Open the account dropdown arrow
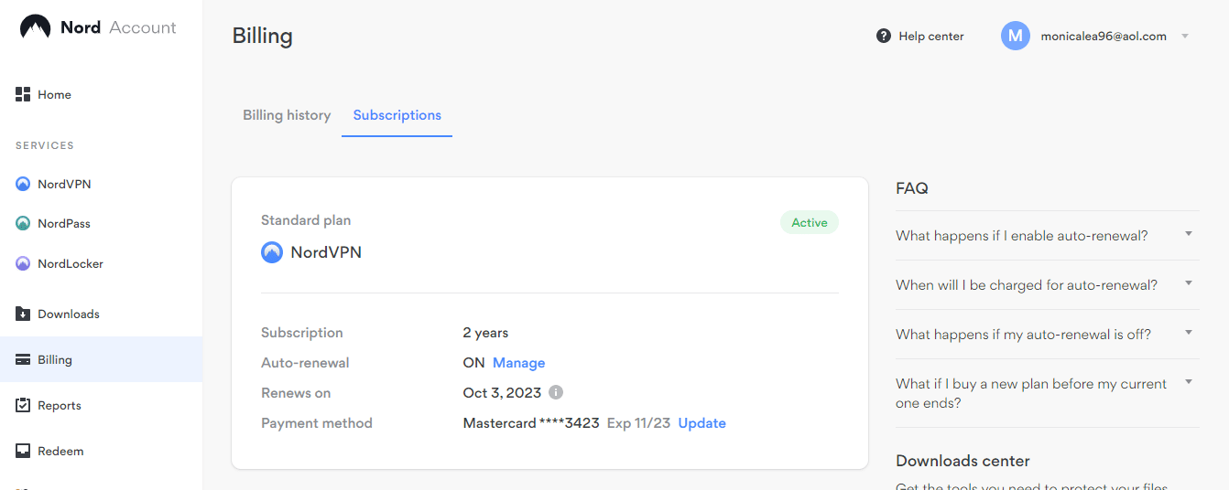The image size is (1229, 490). (x=1185, y=37)
